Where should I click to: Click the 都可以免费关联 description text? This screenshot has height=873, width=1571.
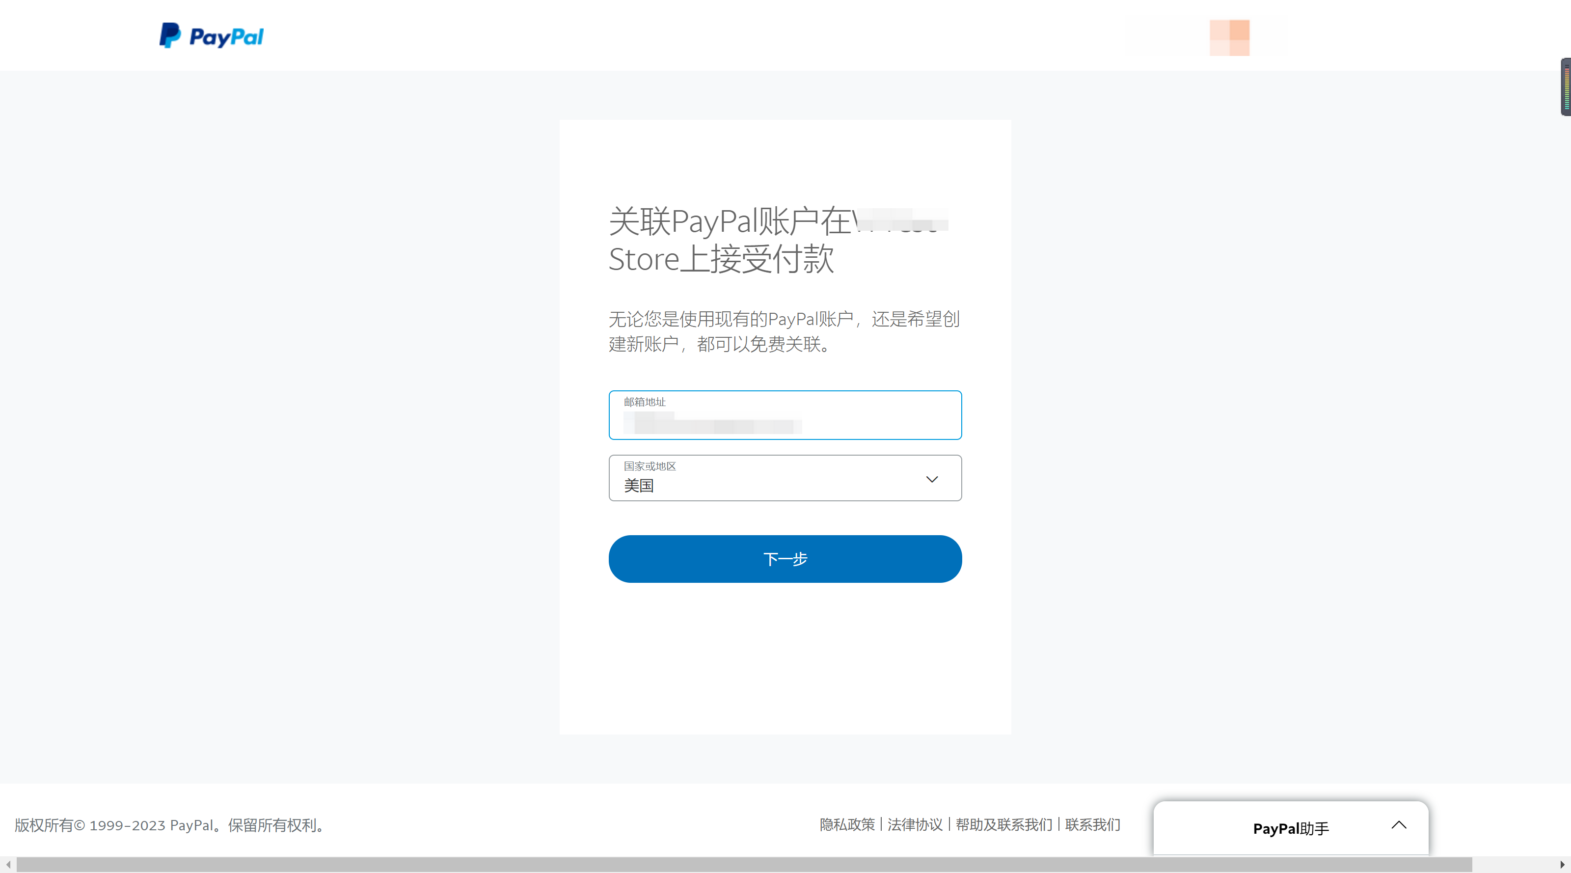(x=763, y=344)
